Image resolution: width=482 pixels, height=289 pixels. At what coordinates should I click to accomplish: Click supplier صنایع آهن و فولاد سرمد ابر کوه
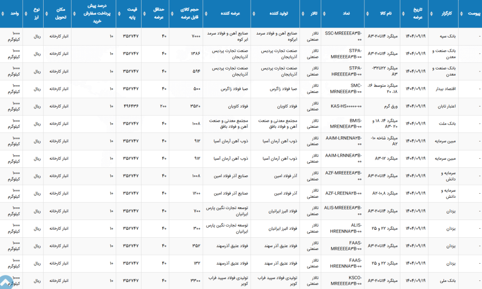(228, 36)
